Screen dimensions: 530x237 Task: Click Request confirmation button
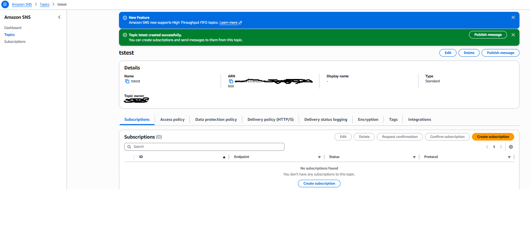pyautogui.click(x=400, y=137)
